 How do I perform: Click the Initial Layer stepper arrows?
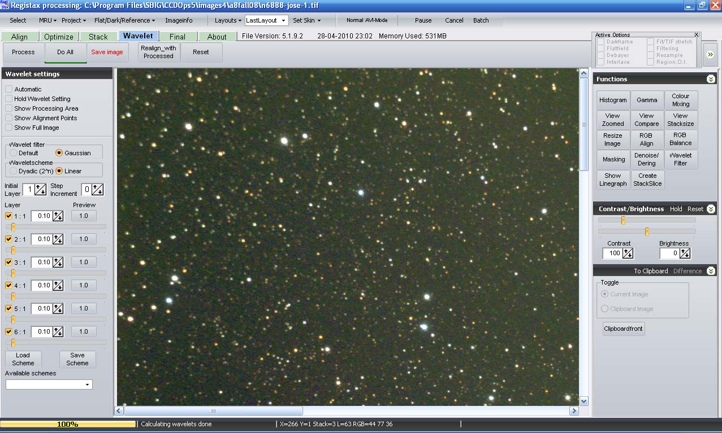click(40, 190)
